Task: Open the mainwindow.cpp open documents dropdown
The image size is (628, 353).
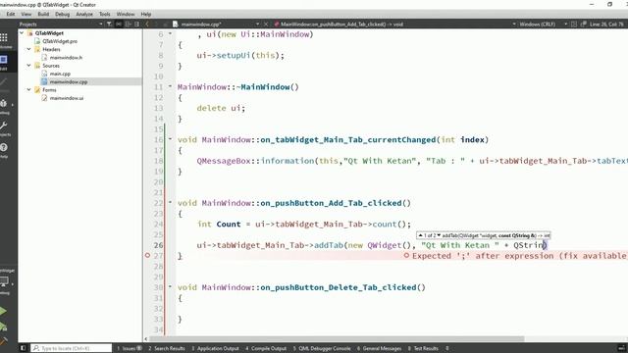Action: point(257,24)
